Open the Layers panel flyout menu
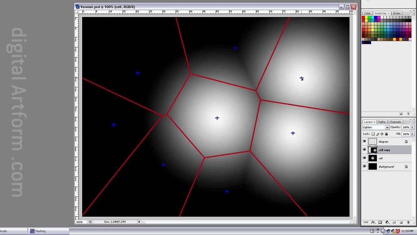The height and width of the screenshot is (235, 417). click(x=414, y=122)
